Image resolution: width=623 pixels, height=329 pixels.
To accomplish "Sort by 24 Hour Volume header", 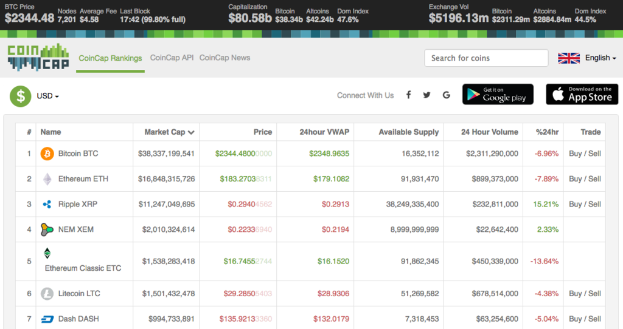I will pos(490,132).
